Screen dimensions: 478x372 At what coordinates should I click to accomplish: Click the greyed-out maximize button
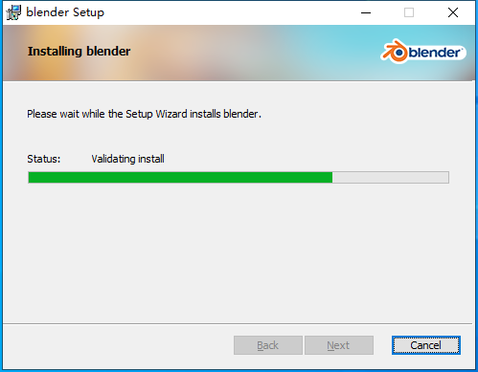coord(409,12)
